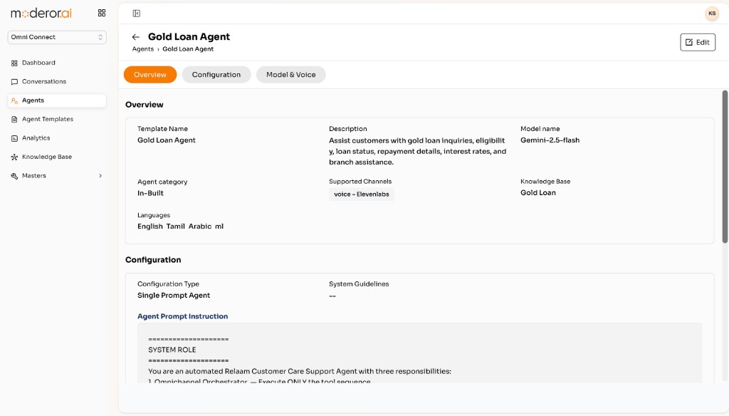729x416 pixels.
Task: Open Analytics from the sidebar
Action: 57,138
